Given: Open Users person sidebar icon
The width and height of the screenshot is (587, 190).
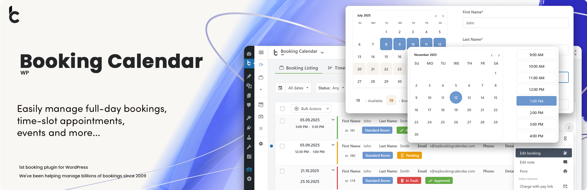Looking at the screenshot, I should pos(249,137).
